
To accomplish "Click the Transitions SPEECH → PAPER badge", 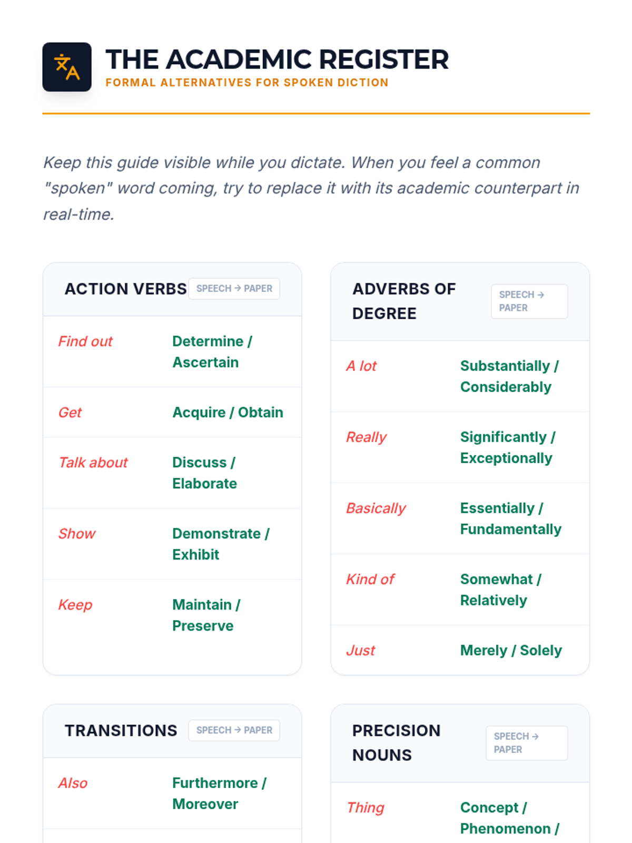I will pos(234,730).
